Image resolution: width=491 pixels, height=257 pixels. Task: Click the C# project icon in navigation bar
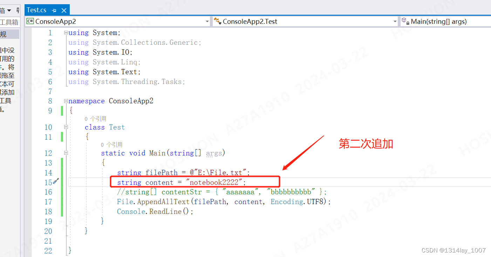(30, 21)
